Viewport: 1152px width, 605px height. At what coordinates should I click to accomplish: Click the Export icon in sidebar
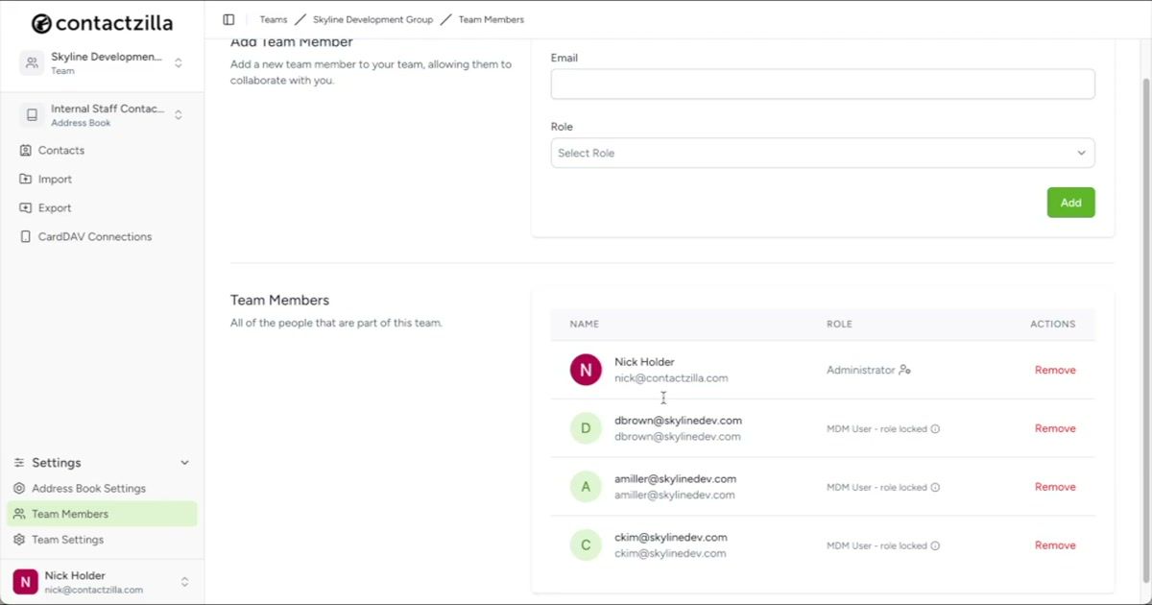[25, 207]
